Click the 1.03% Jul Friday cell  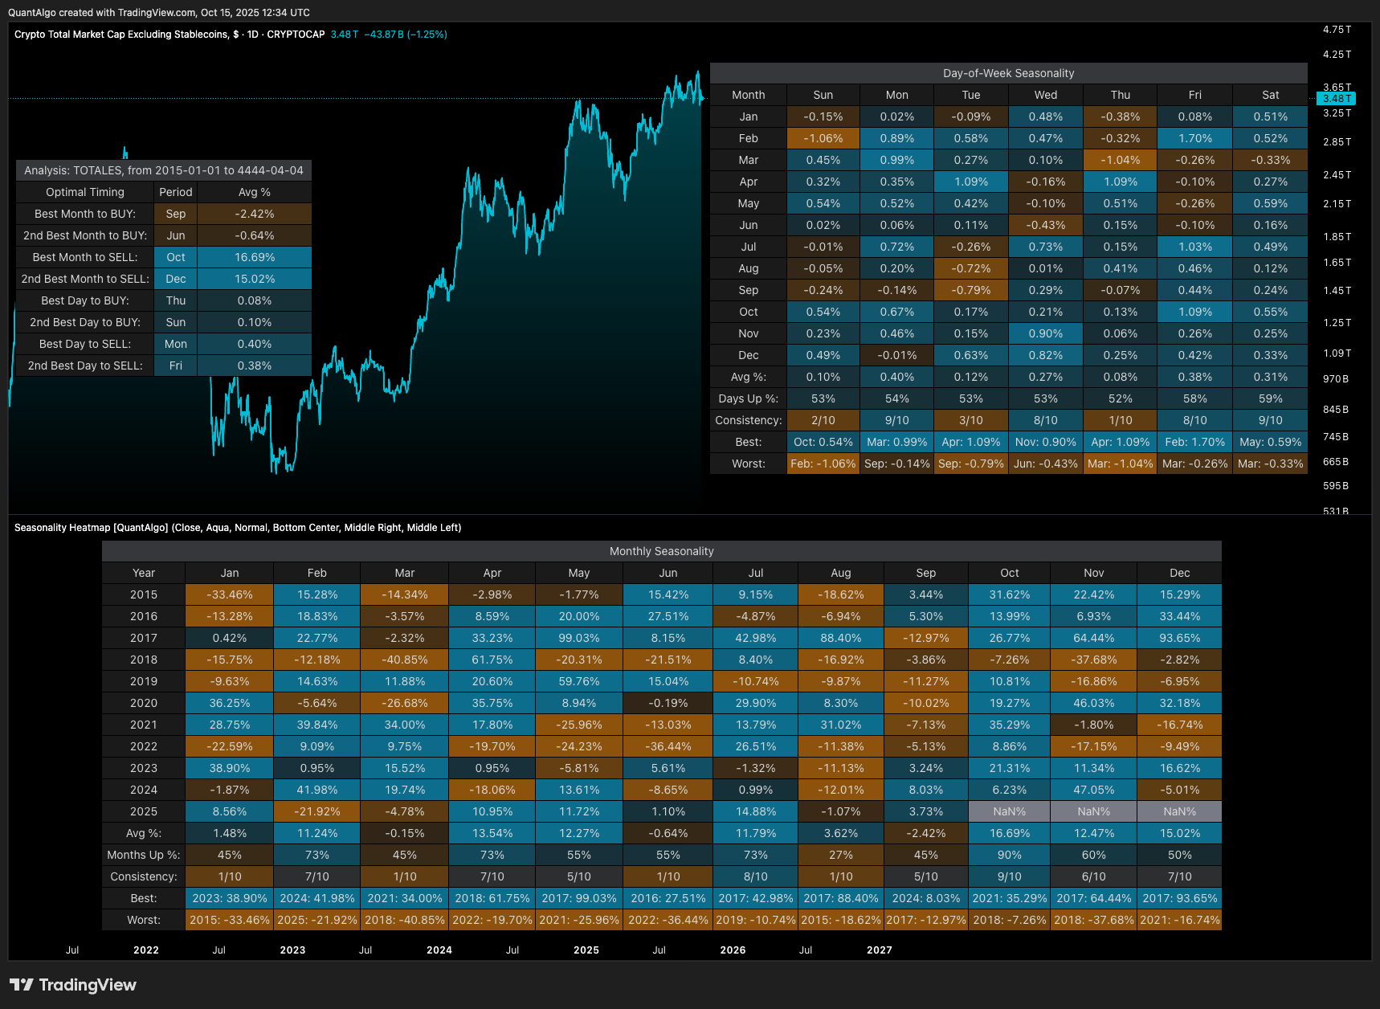(x=1195, y=247)
